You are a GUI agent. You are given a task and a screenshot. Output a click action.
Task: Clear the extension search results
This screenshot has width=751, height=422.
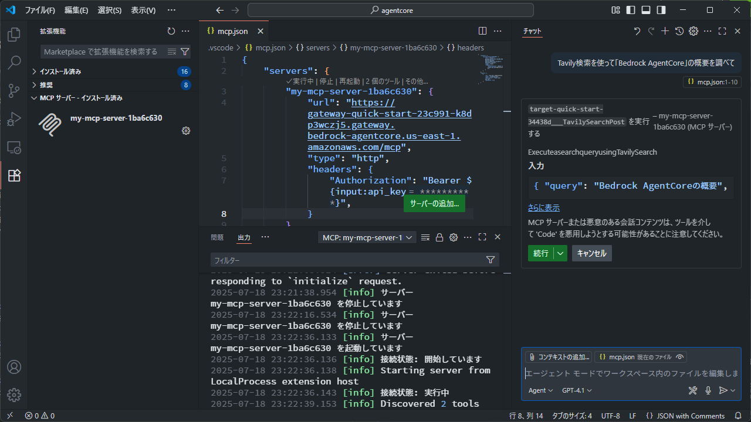pyautogui.click(x=172, y=52)
